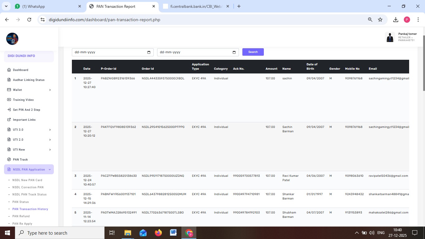Click the Digi Dundi Info logo

coord(12,39)
